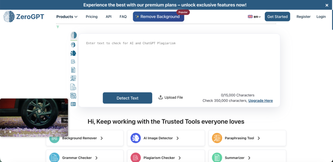333x162 pixels.
Task: Open the Products dropdown menu
Action: (x=67, y=17)
